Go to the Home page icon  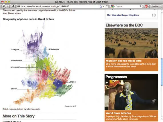13,6
